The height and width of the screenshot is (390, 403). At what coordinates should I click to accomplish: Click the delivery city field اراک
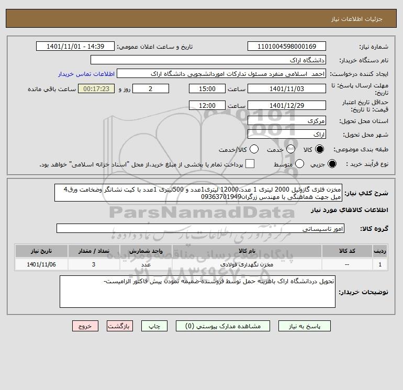[x=287, y=134]
